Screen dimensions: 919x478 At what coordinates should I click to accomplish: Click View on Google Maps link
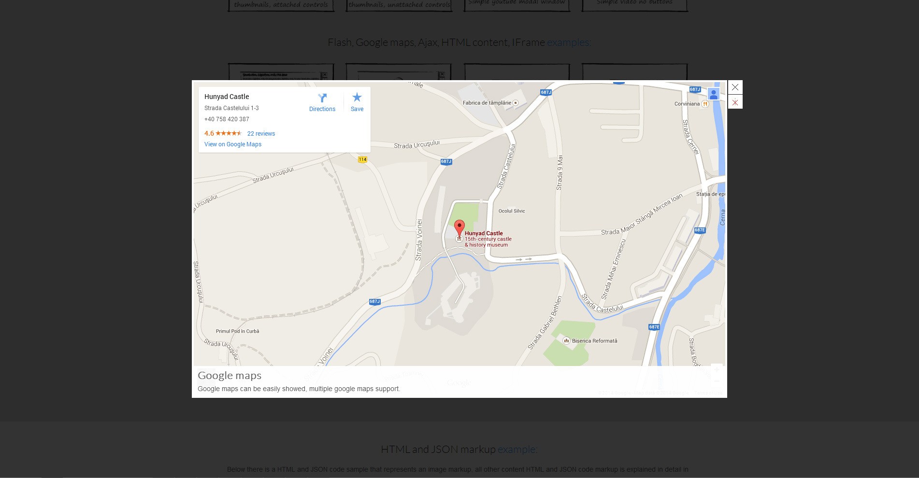233,144
